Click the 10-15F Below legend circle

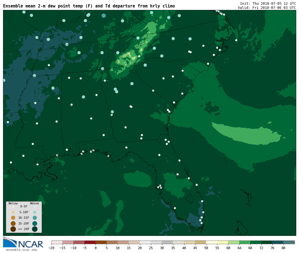tap(13, 218)
